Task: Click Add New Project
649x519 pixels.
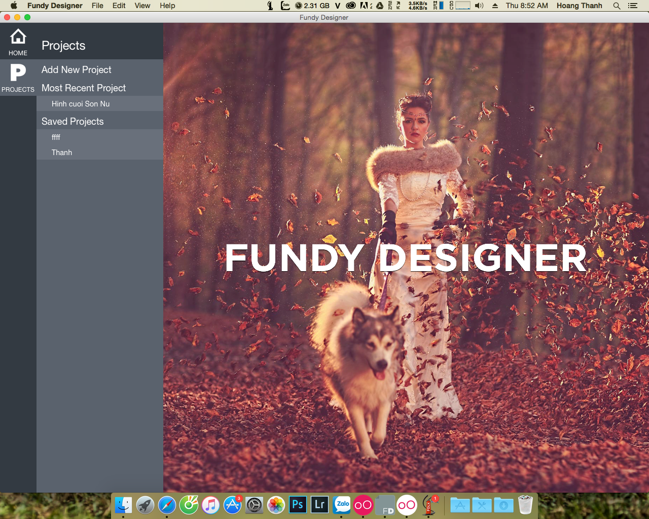Action: [77, 70]
